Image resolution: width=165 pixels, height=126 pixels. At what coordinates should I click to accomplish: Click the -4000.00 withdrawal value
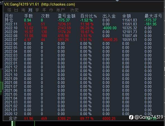[x=110, y=28]
